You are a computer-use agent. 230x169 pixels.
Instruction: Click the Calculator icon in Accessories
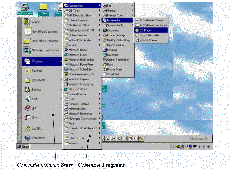click(105, 30)
